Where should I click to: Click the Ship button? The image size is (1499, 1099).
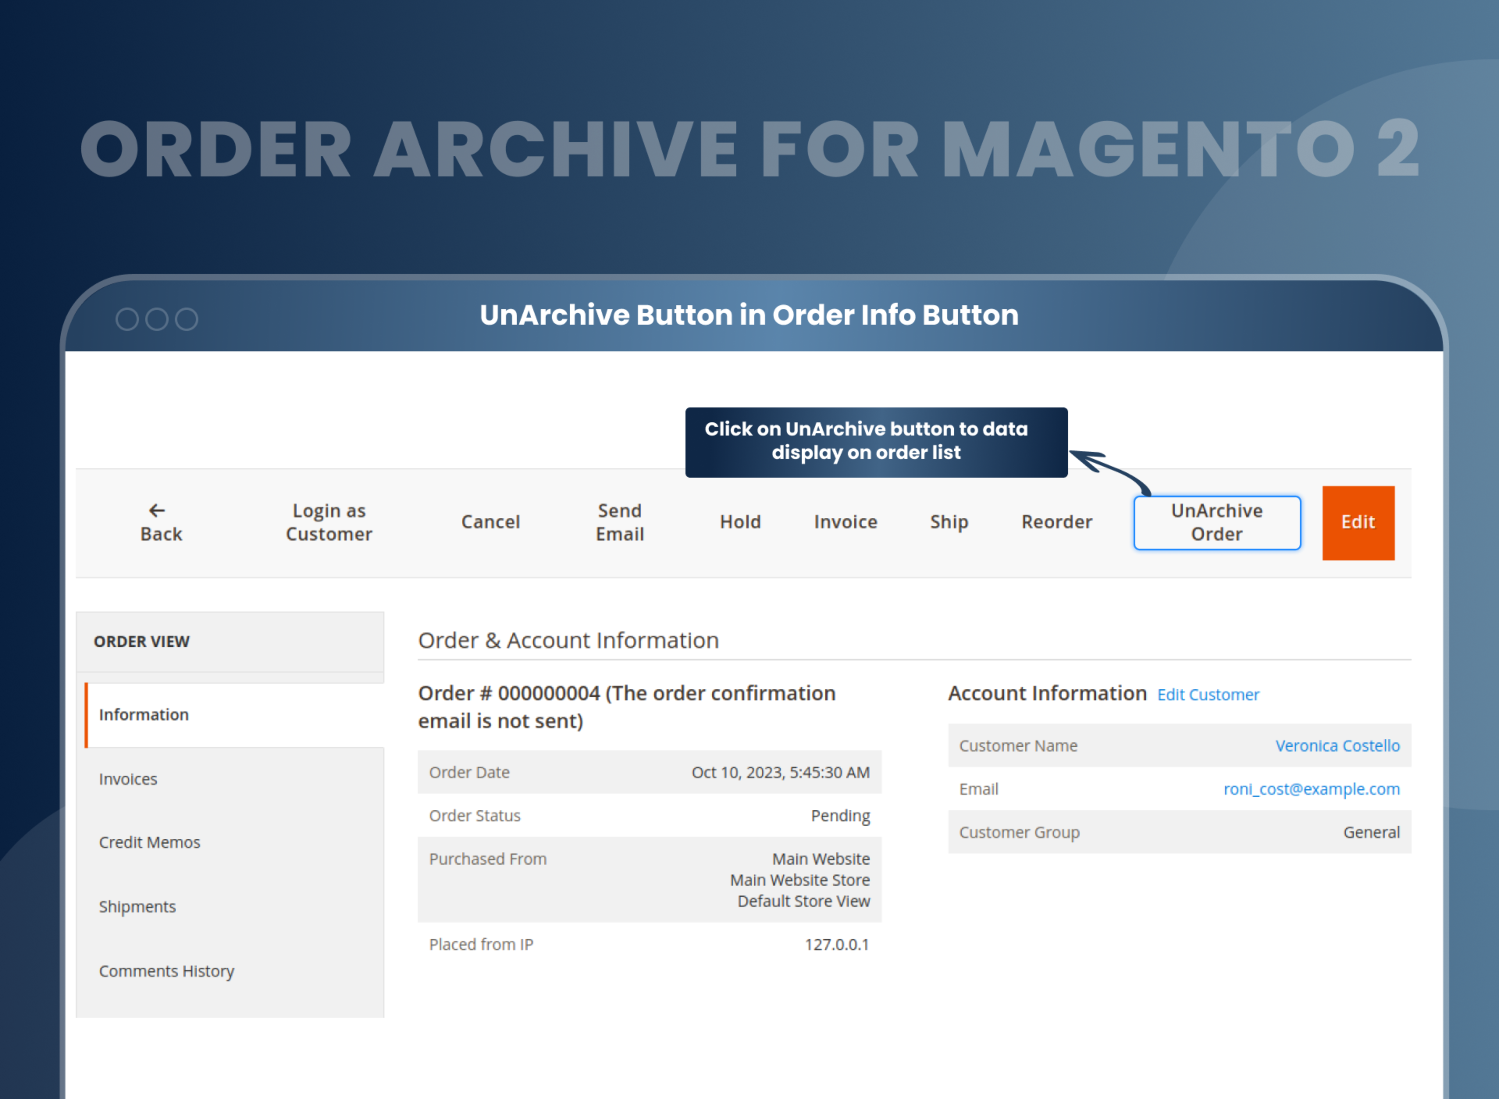click(949, 522)
